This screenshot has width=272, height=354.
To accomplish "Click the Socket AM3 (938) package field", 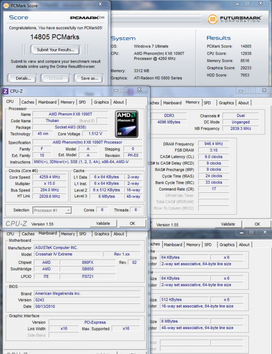I will pos(70,127).
